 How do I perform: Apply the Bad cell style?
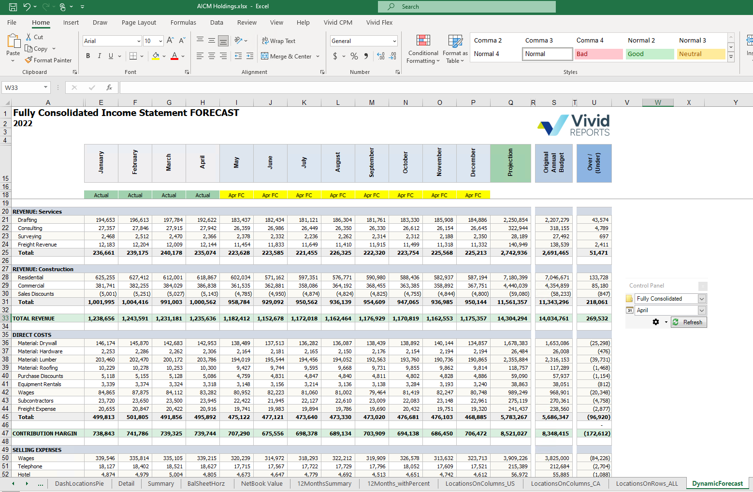point(598,54)
